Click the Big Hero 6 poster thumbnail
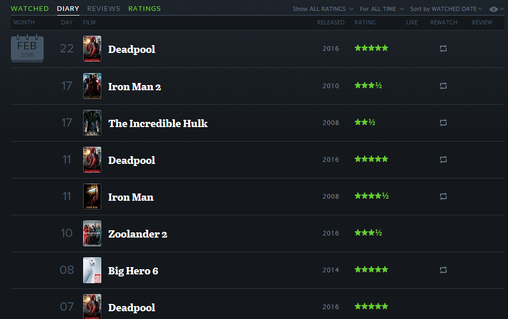508x319 pixels. (x=92, y=270)
